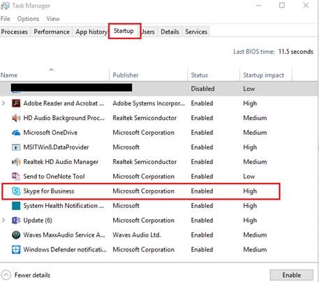This screenshot has height=282, width=319.
Task: Click the High impact cell of Skype row
Action: (x=250, y=191)
